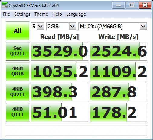Open the test count dropdown showing 5
This screenshot has width=153, height=140.
(37, 26)
